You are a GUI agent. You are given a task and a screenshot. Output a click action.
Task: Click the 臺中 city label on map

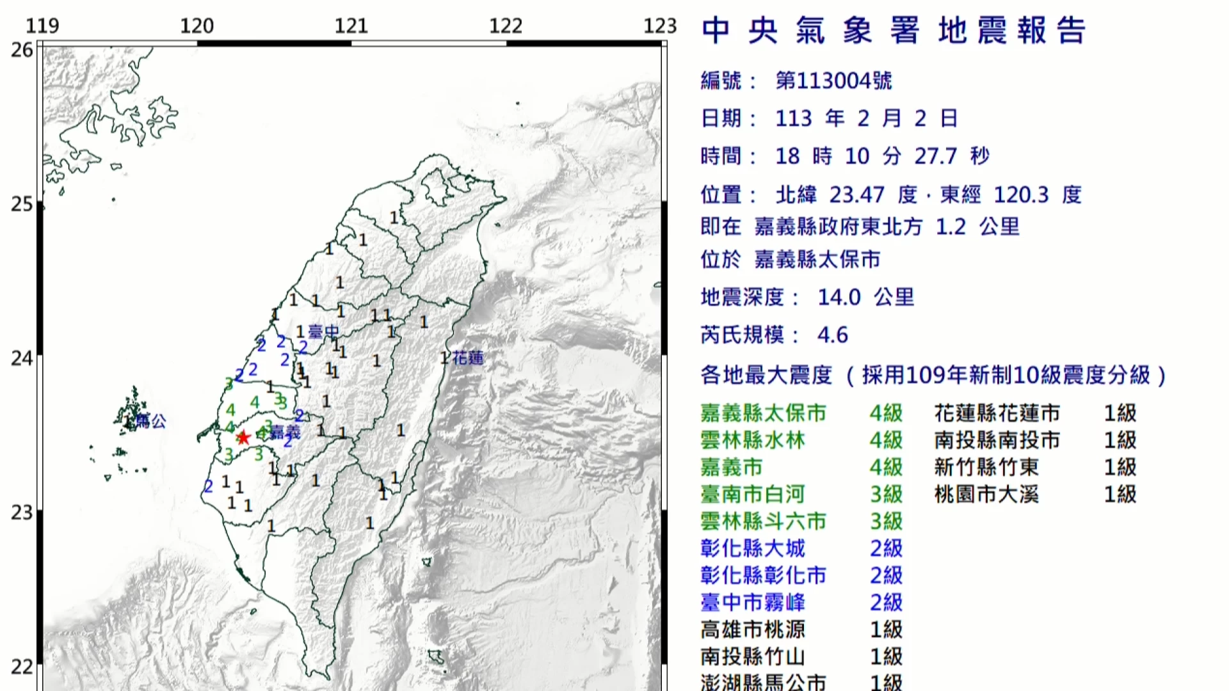pos(324,331)
